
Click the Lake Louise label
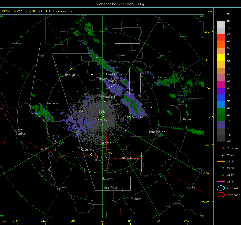pos(21,131)
